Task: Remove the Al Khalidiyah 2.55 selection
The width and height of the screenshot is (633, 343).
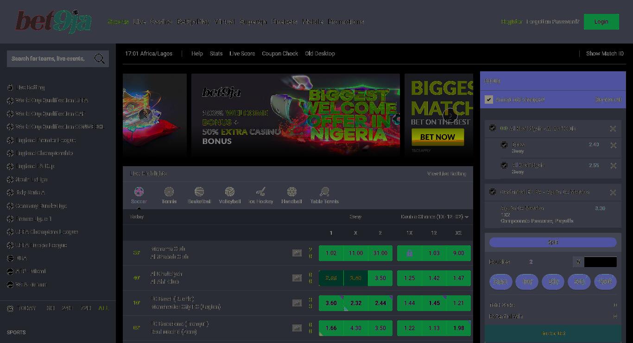Action: [613, 166]
